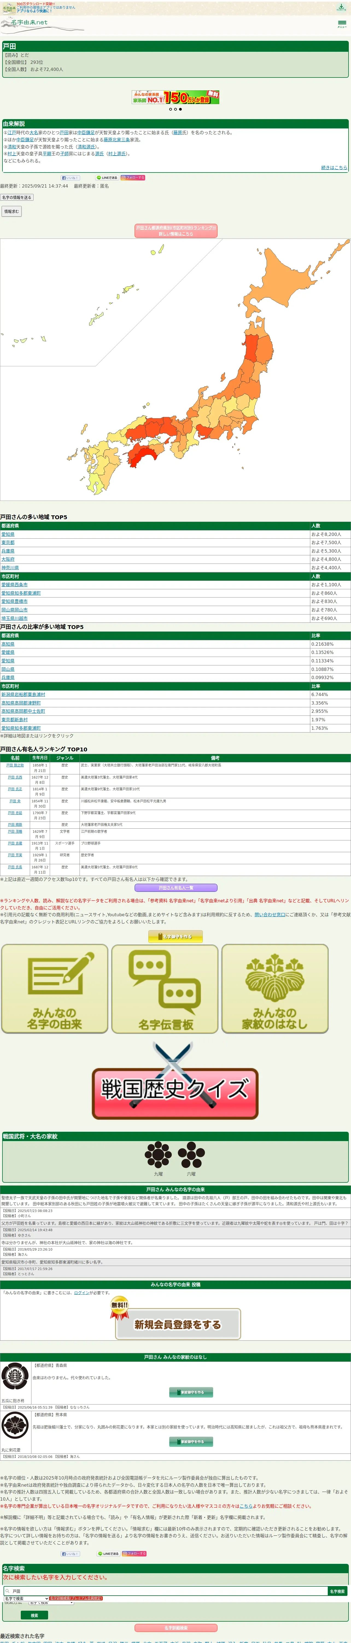Open the 東京都新島村 link
This screenshot has width=351, height=1643.
[x=15, y=719]
